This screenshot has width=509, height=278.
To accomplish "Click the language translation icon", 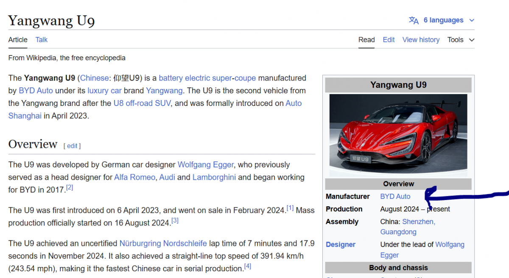I will (414, 20).
